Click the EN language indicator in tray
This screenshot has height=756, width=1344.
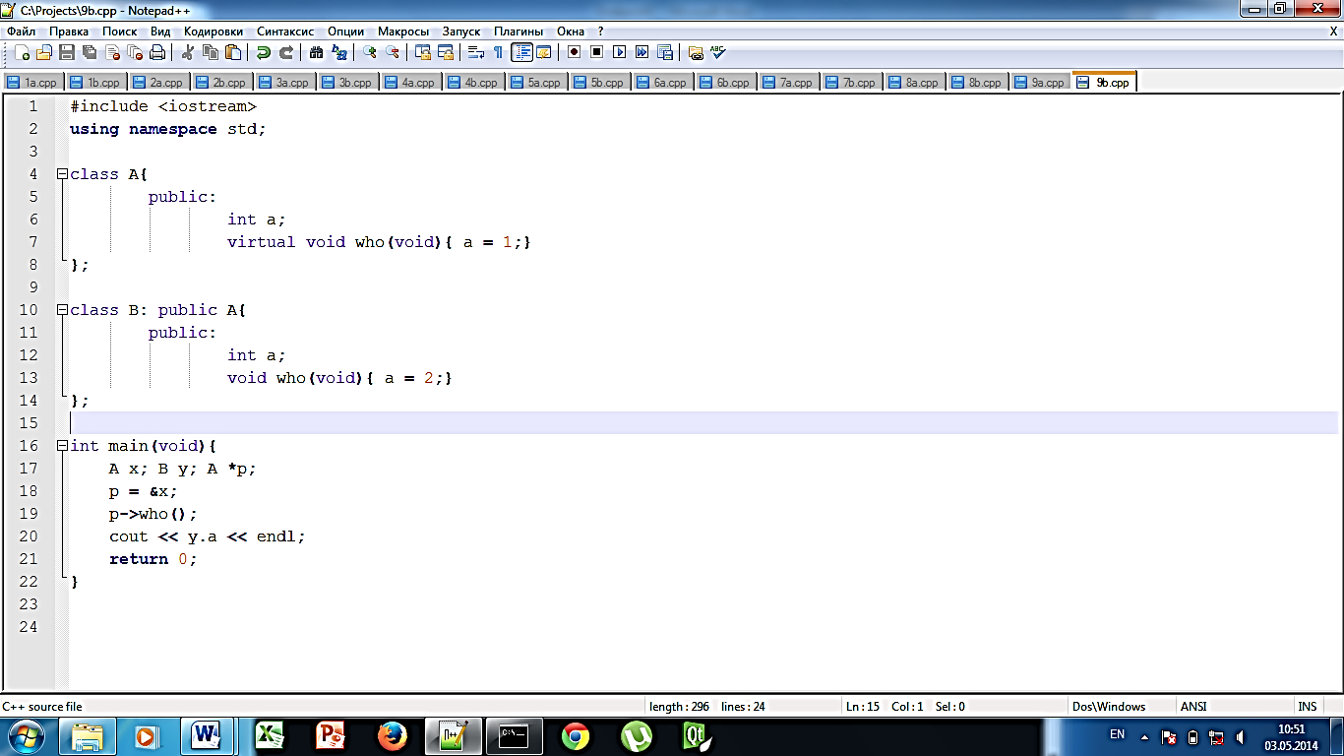[1117, 734]
